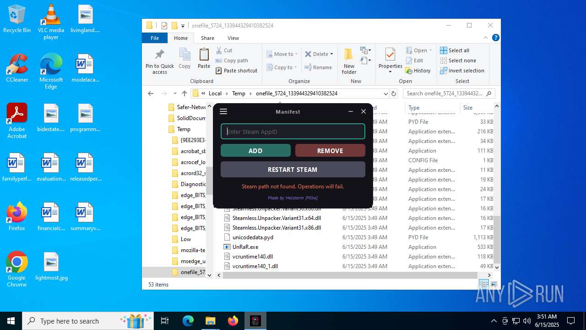
Task: Select UnRaR.exe file
Action: click(245, 247)
